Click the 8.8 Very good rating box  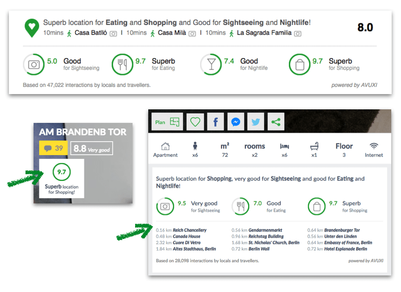point(92,148)
